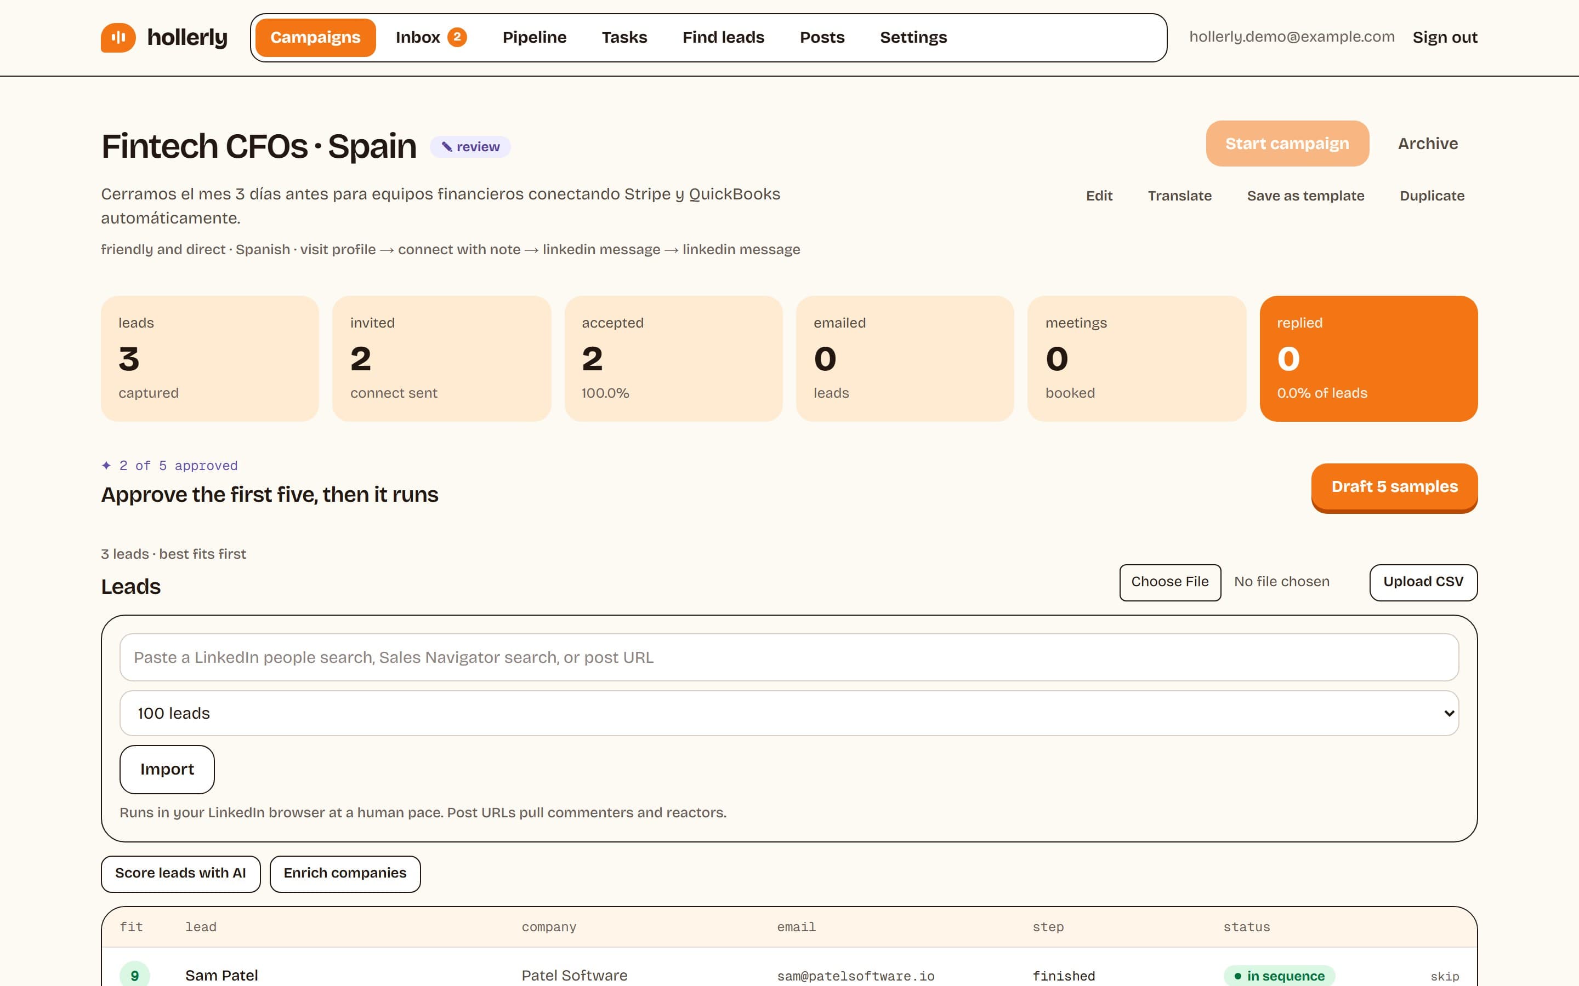Image resolution: width=1579 pixels, height=986 pixels.
Task: Click the Start campaign button
Action: pyautogui.click(x=1287, y=144)
